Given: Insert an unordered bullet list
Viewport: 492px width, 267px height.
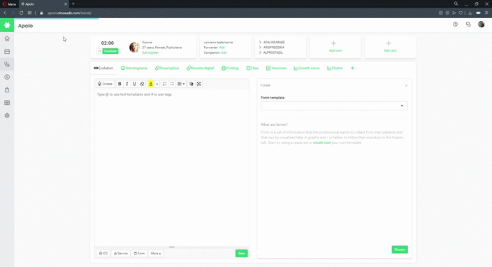Looking at the screenshot, I should click(x=172, y=84).
